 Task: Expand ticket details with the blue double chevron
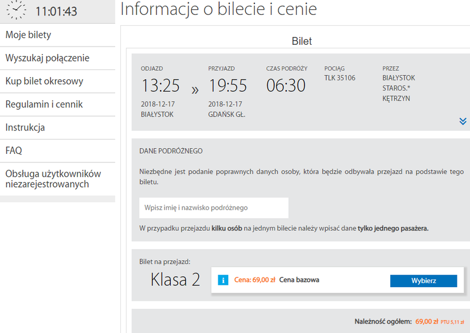point(463,121)
